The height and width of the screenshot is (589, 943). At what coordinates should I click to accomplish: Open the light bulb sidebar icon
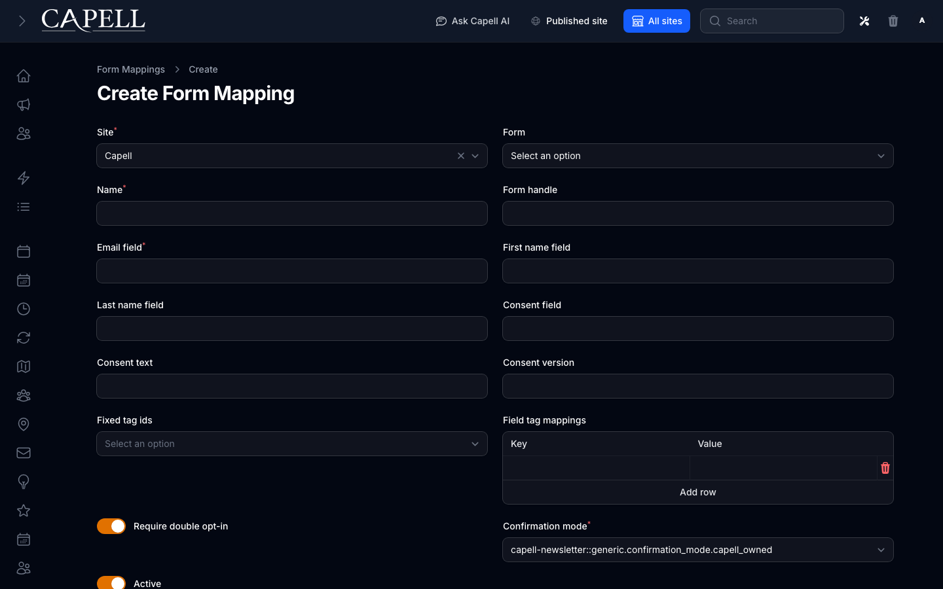point(24,482)
